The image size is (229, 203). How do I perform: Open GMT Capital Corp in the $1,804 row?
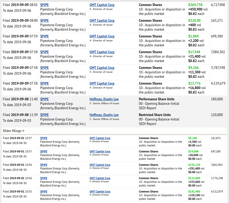pos(102,36)
